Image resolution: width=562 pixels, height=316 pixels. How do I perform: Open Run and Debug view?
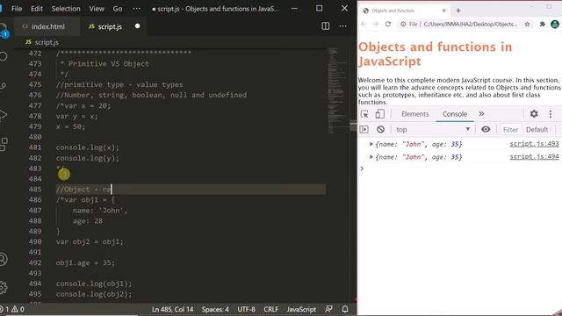pos(4,115)
